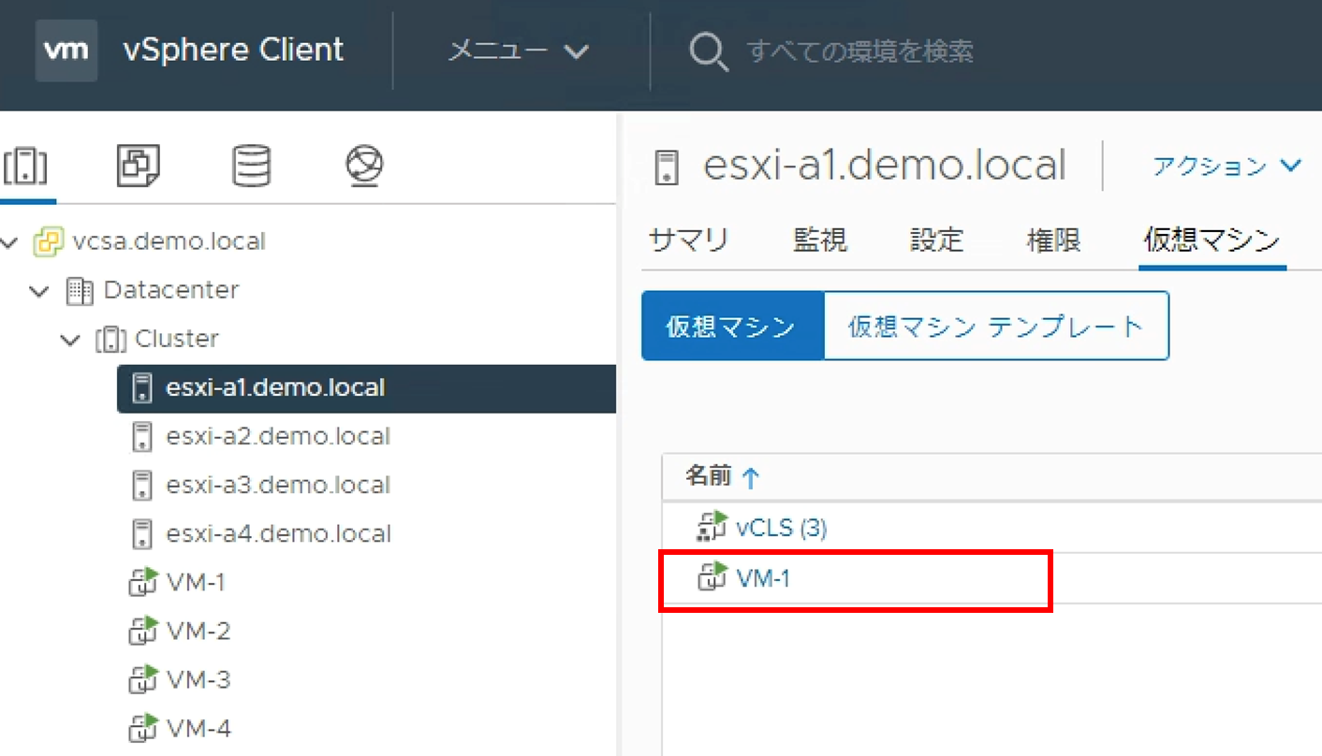1322x756 pixels.
Task: Open the Hosts and Clusters inventory view icon
Action: tap(26, 167)
